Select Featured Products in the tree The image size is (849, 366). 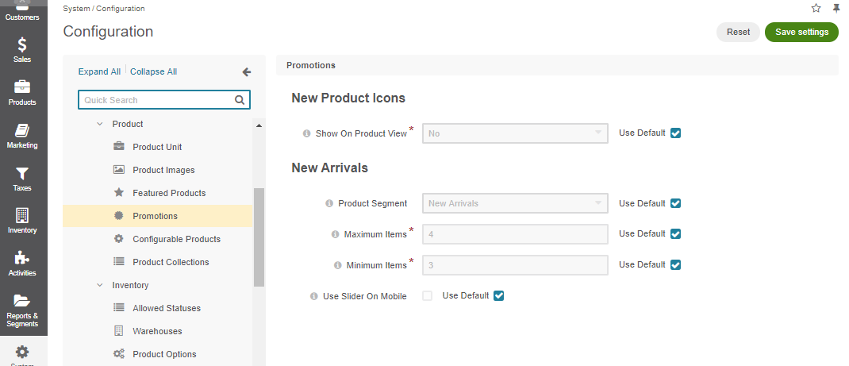tap(169, 193)
